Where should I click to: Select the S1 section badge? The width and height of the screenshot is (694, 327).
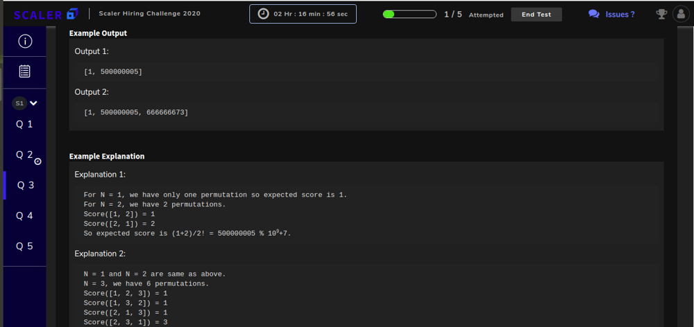click(19, 103)
